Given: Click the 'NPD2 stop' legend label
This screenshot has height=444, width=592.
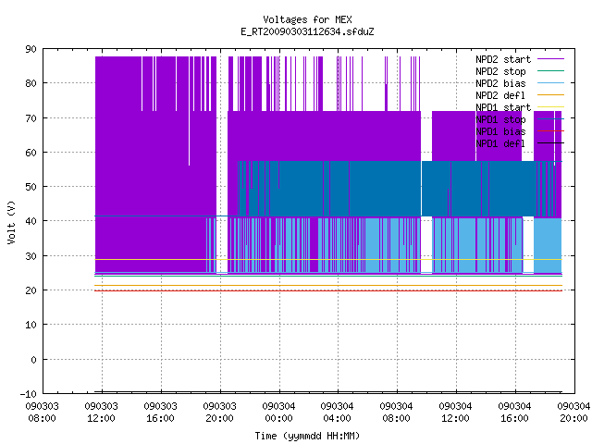Looking at the screenshot, I should pyautogui.click(x=500, y=71).
